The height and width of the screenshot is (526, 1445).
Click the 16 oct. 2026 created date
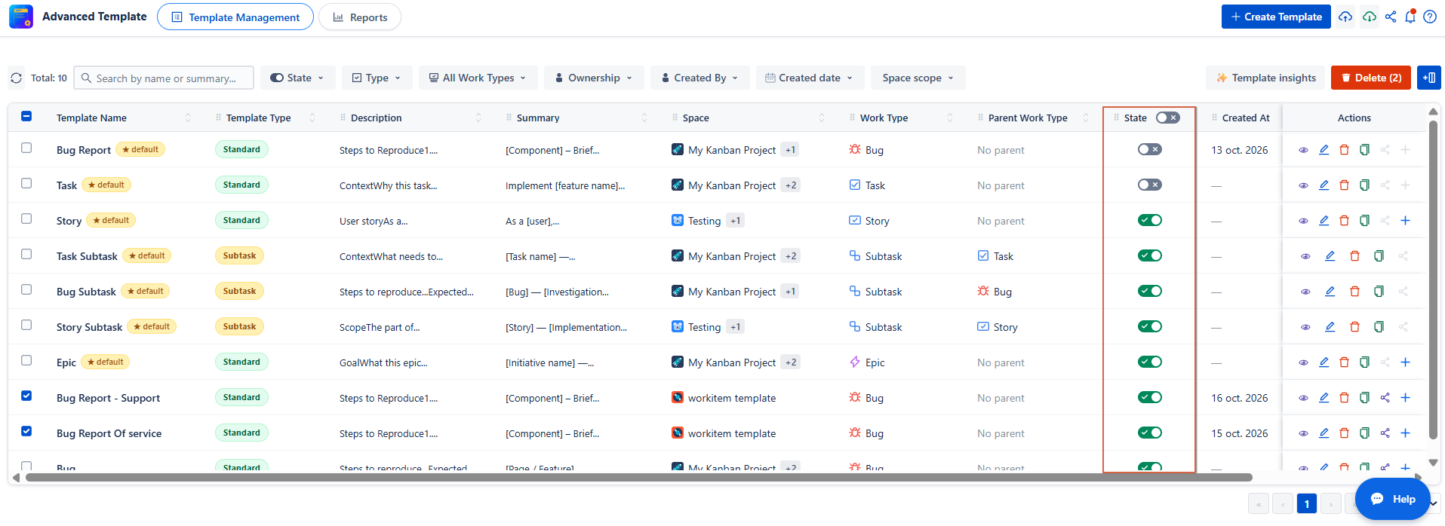(x=1240, y=398)
